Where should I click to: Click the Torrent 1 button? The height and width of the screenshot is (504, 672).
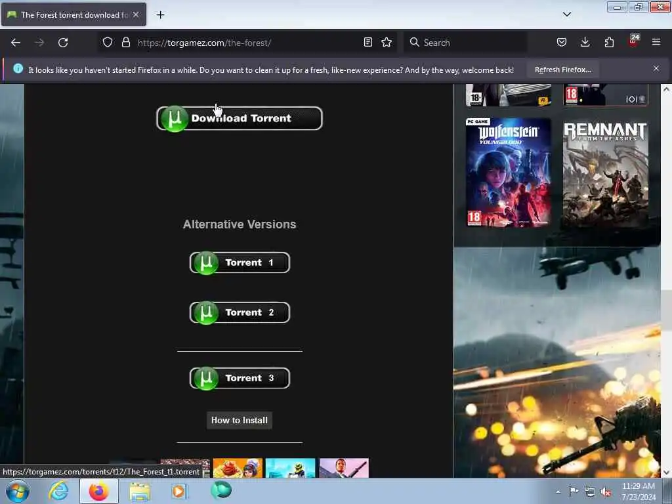[x=240, y=262]
